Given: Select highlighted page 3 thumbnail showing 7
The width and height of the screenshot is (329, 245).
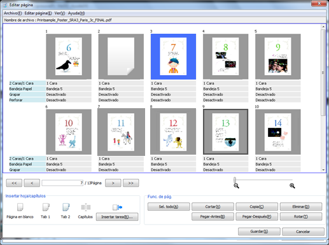Looking at the screenshot, I should pyautogui.click(x=173, y=57).
